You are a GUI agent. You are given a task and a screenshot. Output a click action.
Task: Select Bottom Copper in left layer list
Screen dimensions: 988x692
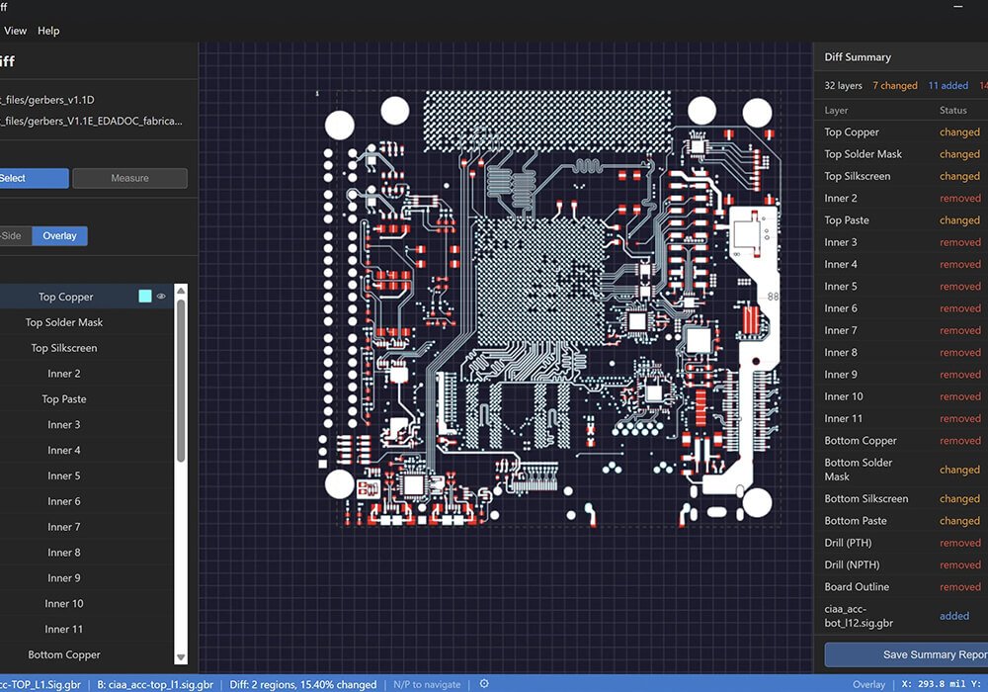point(86,654)
